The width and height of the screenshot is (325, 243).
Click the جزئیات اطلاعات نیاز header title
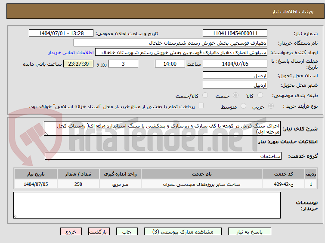point(293,12)
